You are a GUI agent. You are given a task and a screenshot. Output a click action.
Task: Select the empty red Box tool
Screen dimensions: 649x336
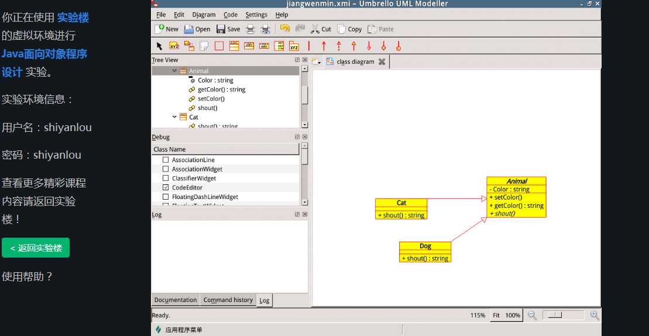(x=219, y=46)
